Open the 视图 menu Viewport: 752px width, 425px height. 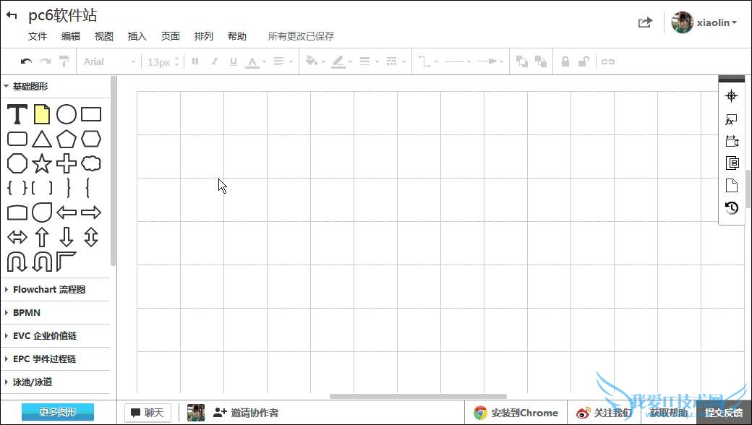[x=104, y=36]
